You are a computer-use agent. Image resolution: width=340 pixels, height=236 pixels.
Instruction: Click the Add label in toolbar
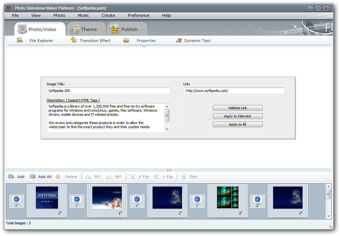point(21,177)
